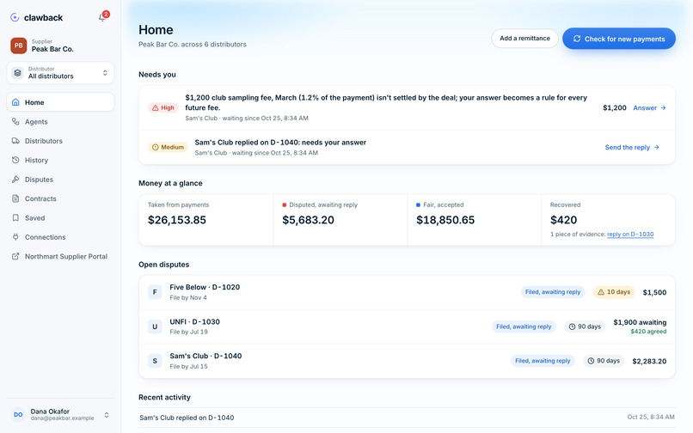The width and height of the screenshot is (693, 433).
Task: Click Check for new payments
Action: tap(619, 39)
